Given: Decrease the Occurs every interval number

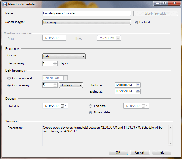Looking at the screenshot, I should point(55,86).
